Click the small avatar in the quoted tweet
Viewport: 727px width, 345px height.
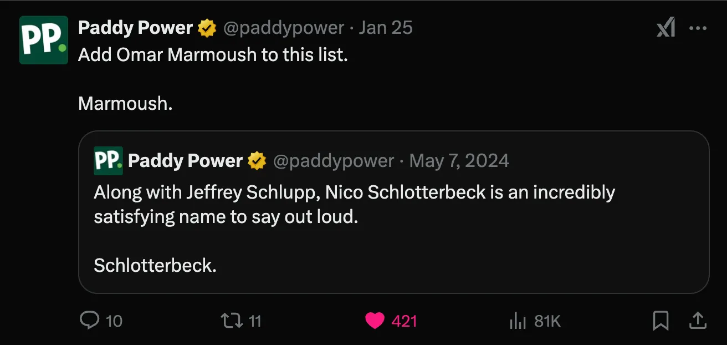click(x=108, y=161)
